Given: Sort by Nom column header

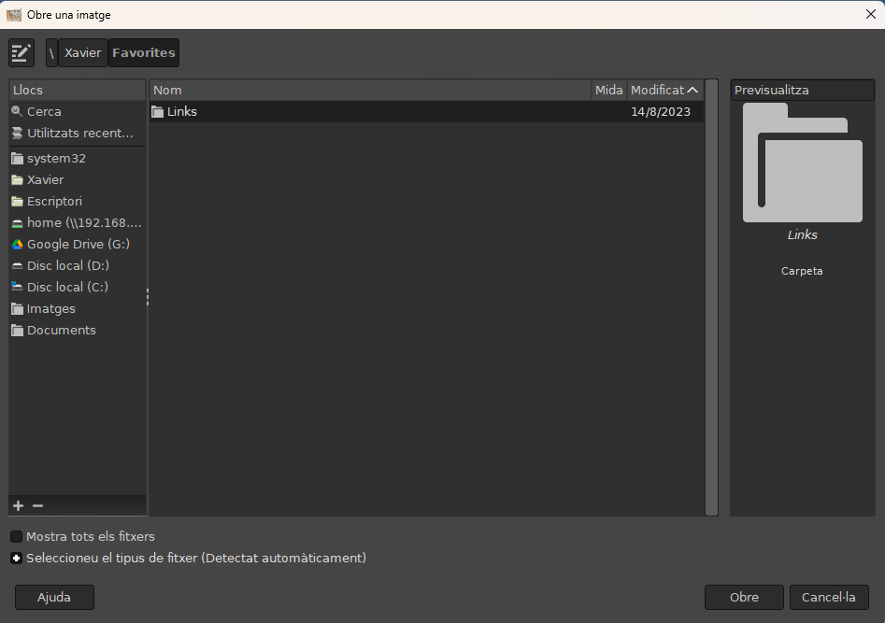Looking at the screenshot, I should [370, 91].
